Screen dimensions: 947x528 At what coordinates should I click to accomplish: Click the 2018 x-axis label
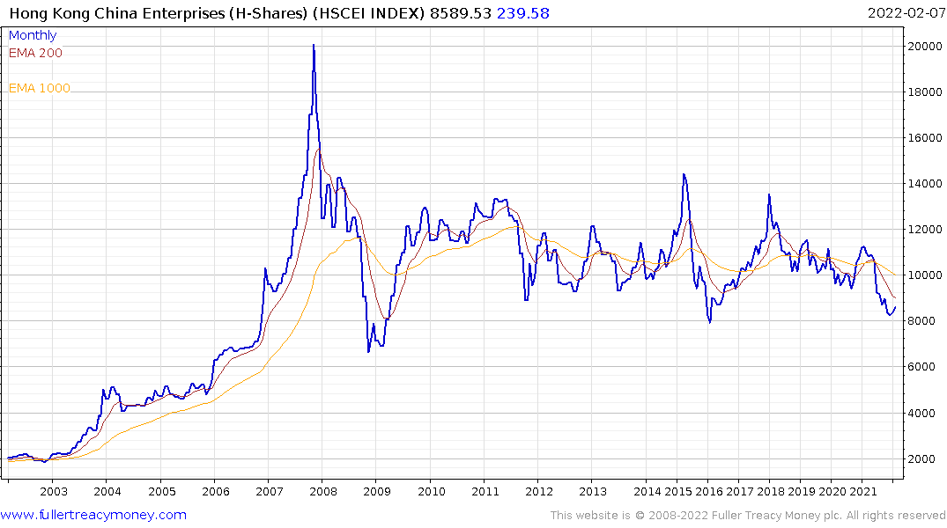(771, 492)
